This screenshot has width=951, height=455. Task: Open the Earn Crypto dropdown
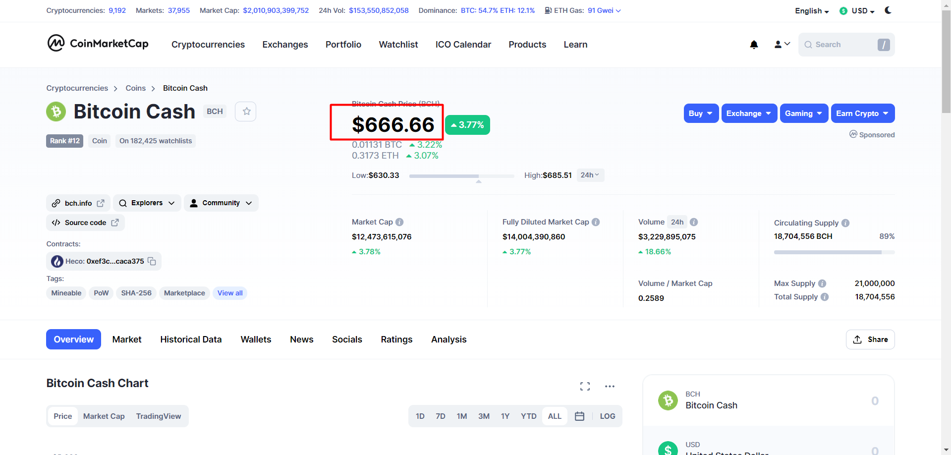click(x=863, y=114)
